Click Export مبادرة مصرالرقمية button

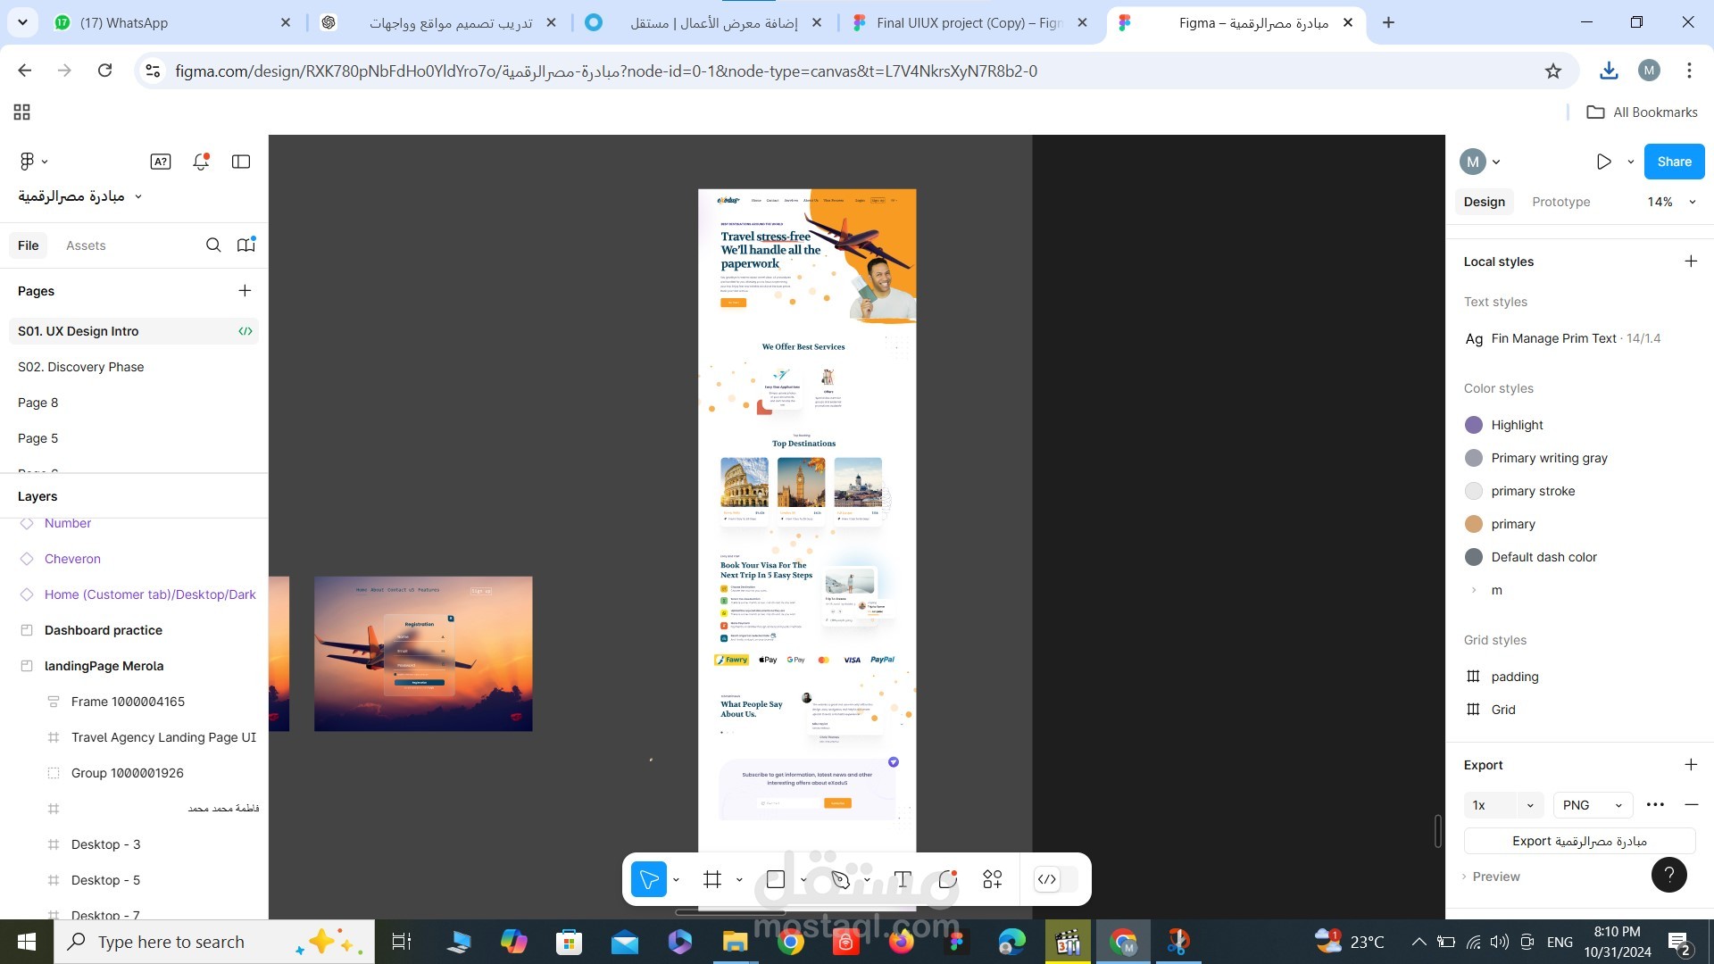click(1579, 841)
